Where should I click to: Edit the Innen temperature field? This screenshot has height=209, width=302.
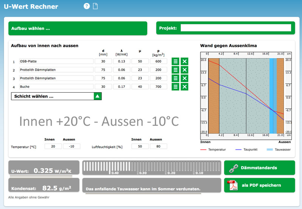pyautogui.click(x=53, y=146)
